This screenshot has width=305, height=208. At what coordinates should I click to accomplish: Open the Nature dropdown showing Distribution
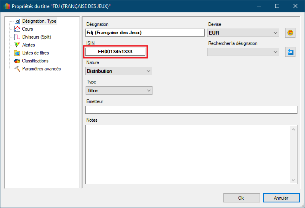tap(119, 71)
